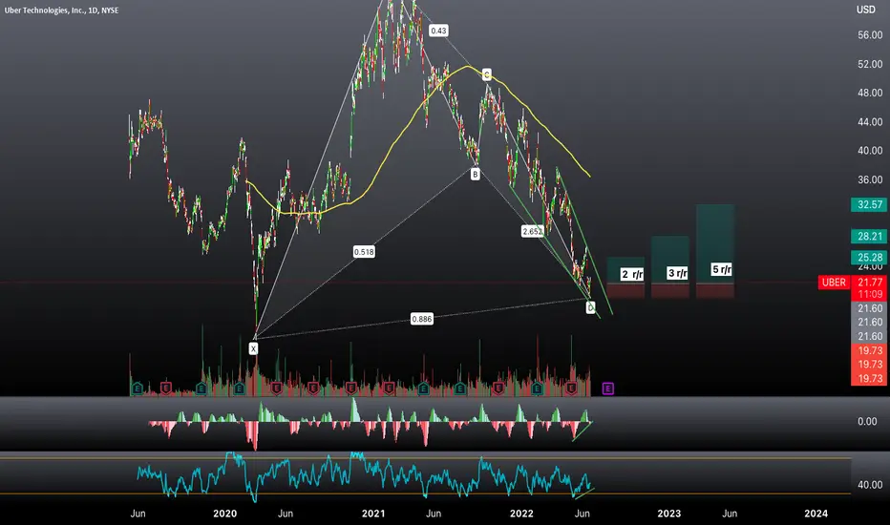Click the purple upcoming earnings E marker

pos(607,388)
